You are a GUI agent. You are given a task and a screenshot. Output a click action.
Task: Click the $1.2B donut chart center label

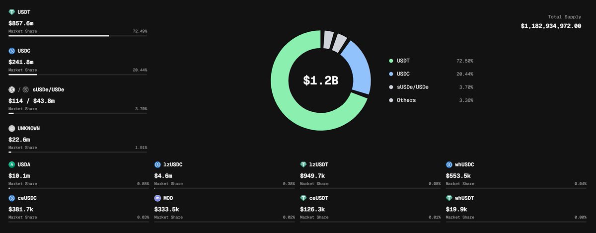click(x=321, y=80)
